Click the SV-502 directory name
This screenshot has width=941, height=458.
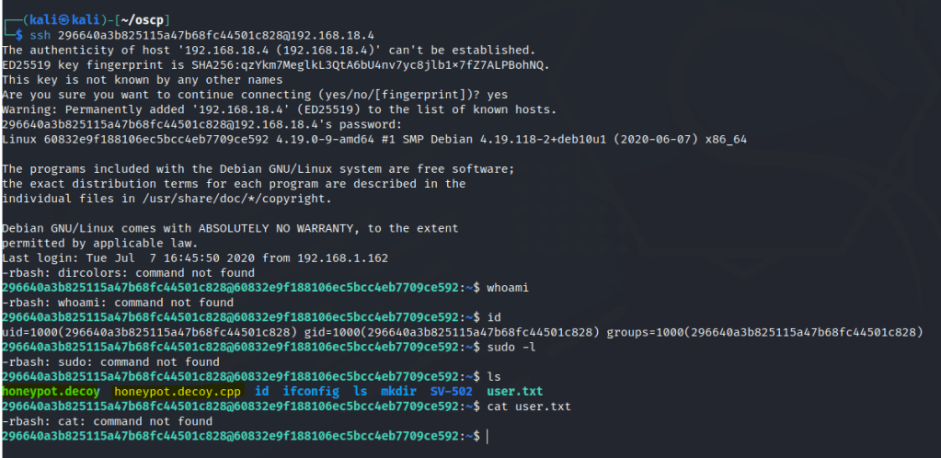[x=451, y=392]
